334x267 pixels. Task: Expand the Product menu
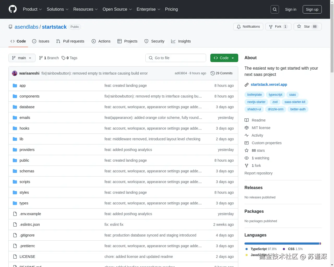pyautogui.click(x=32, y=9)
